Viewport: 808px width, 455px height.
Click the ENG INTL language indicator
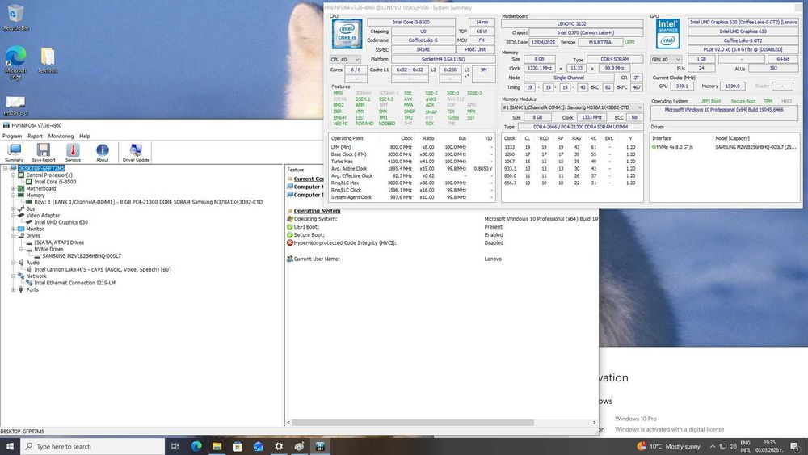pyautogui.click(x=745, y=446)
